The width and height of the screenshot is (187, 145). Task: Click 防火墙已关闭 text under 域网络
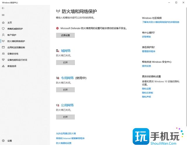pyautogui.click(x=64, y=56)
